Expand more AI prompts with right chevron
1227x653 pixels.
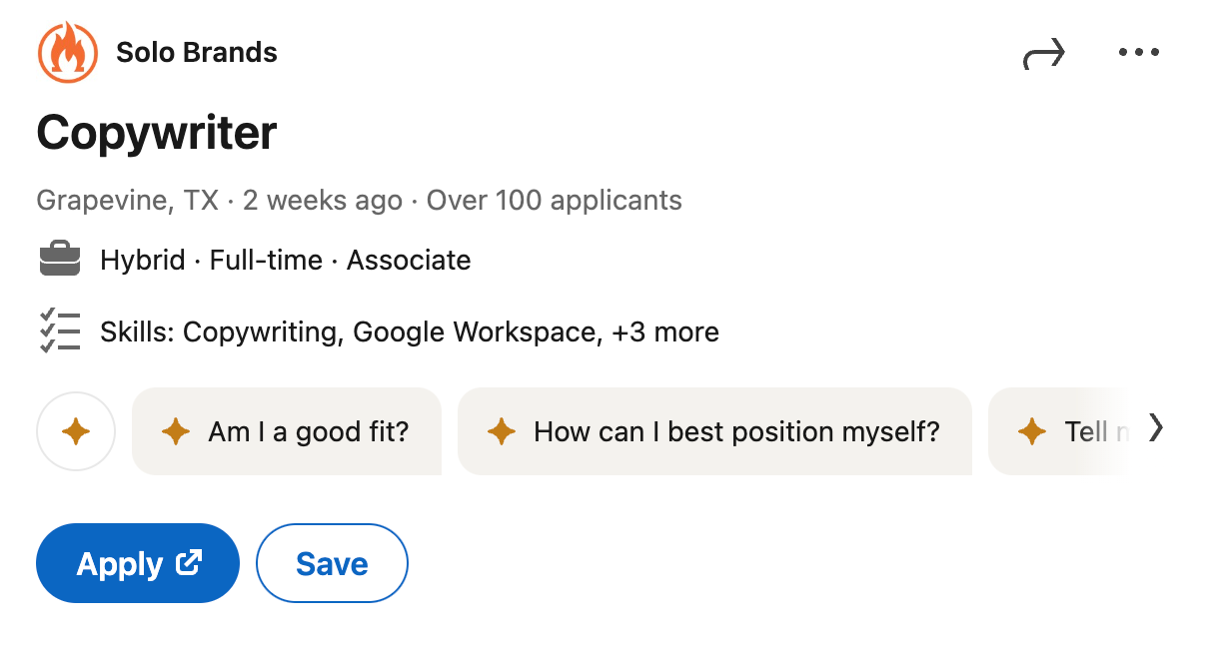(x=1156, y=427)
